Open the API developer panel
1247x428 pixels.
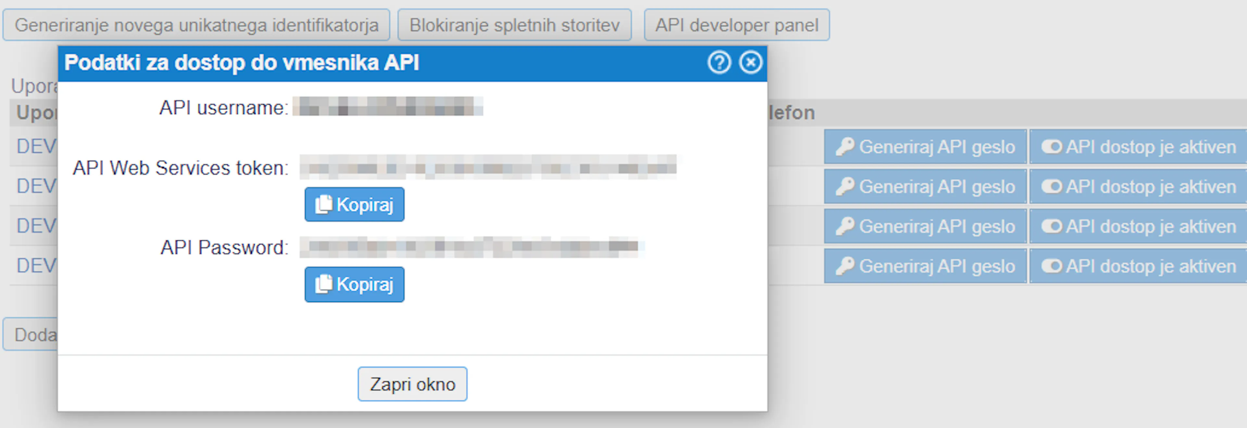[736, 25]
